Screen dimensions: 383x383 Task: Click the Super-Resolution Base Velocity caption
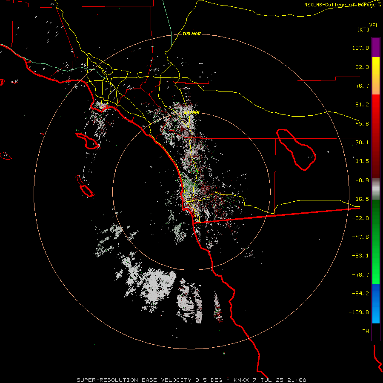click(191, 380)
